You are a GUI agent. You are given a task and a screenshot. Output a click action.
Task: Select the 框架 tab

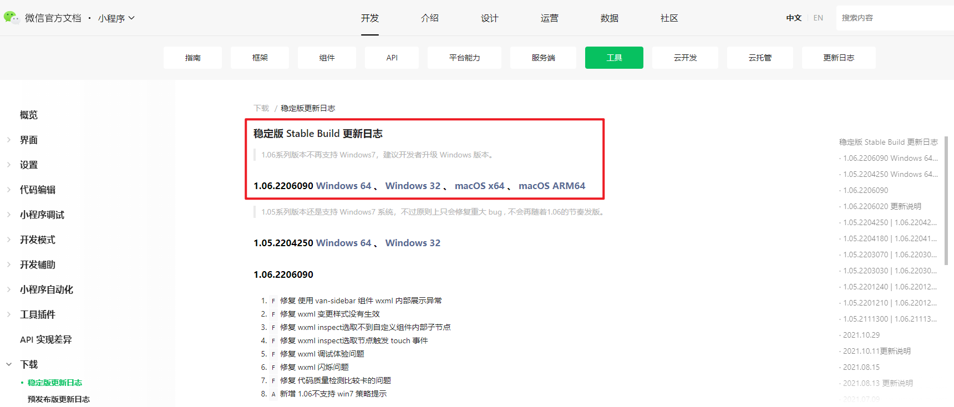click(x=260, y=58)
